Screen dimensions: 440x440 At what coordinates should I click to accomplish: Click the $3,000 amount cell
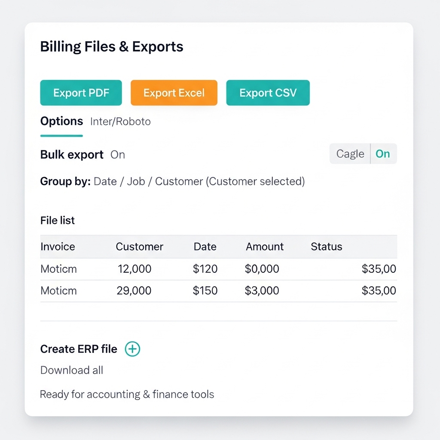[x=262, y=290]
